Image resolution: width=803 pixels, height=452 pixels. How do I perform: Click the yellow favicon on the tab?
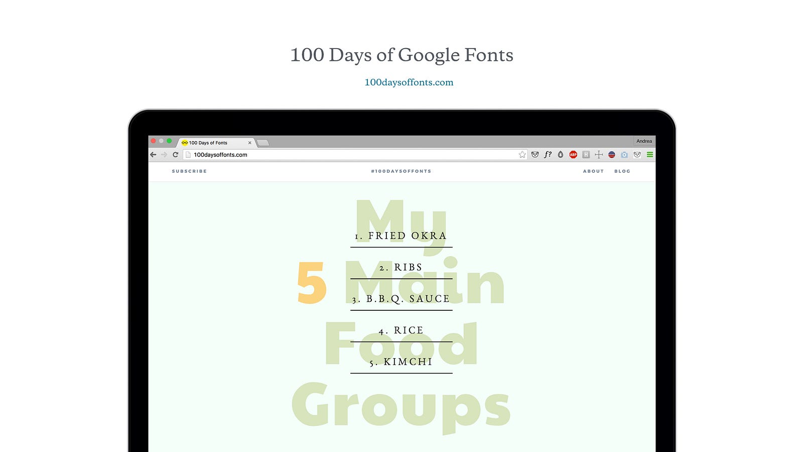pyautogui.click(x=185, y=143)
